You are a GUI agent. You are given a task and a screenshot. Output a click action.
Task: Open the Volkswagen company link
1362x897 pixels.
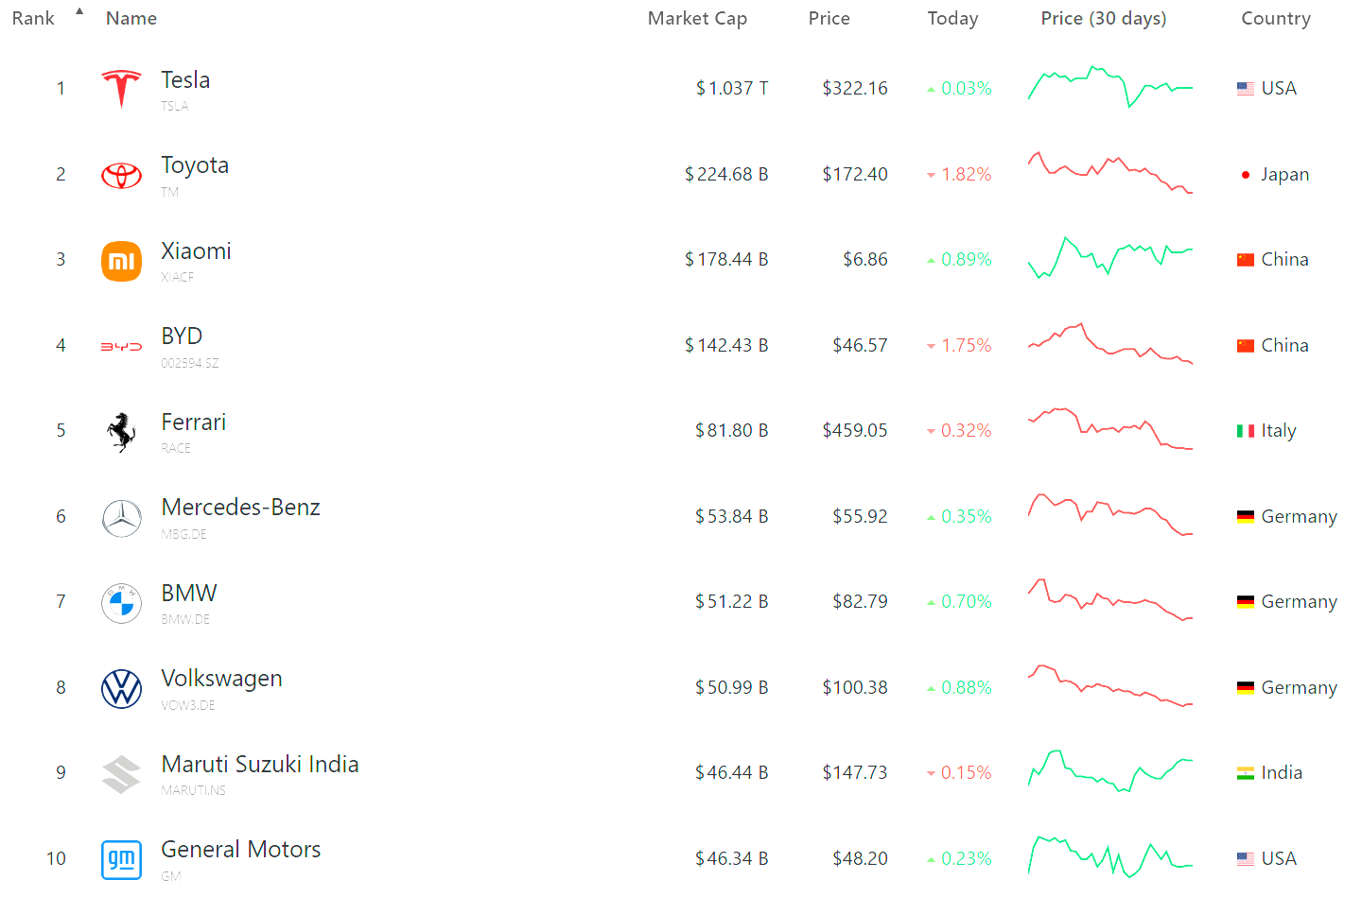221,679
